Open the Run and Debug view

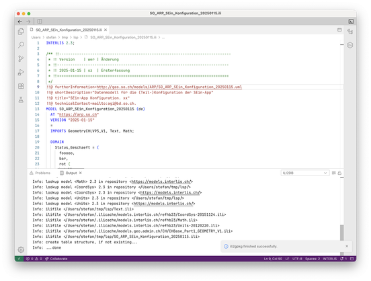click(x=21, y=72)
